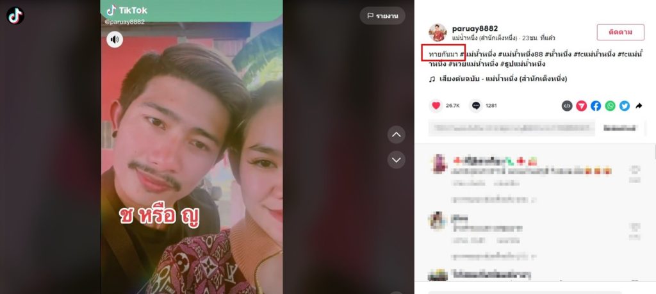
Task: Share video to Facebook
Action: 596,106
